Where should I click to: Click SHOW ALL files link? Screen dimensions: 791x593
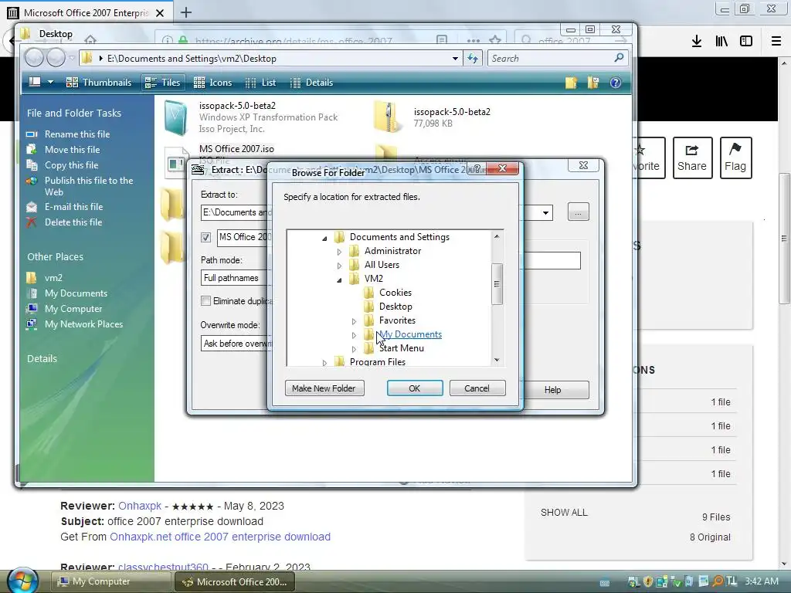coord(564,513)
